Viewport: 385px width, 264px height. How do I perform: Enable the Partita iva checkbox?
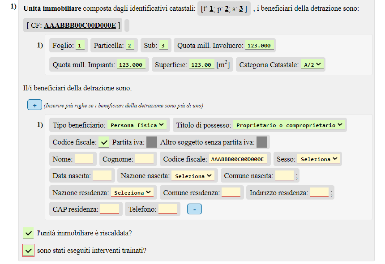[152, 142]
